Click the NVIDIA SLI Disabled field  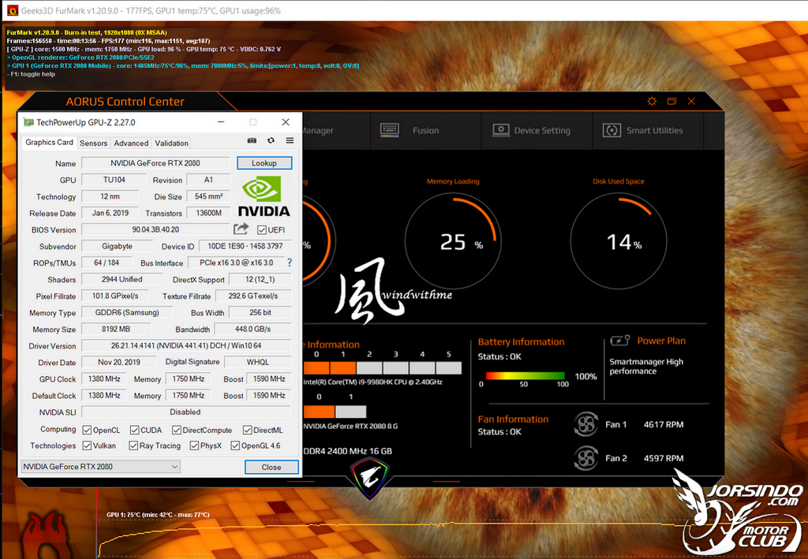click(185, 412)
